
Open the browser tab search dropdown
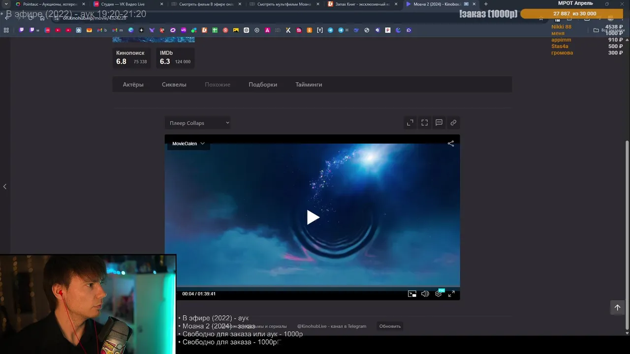pos(5,4)
